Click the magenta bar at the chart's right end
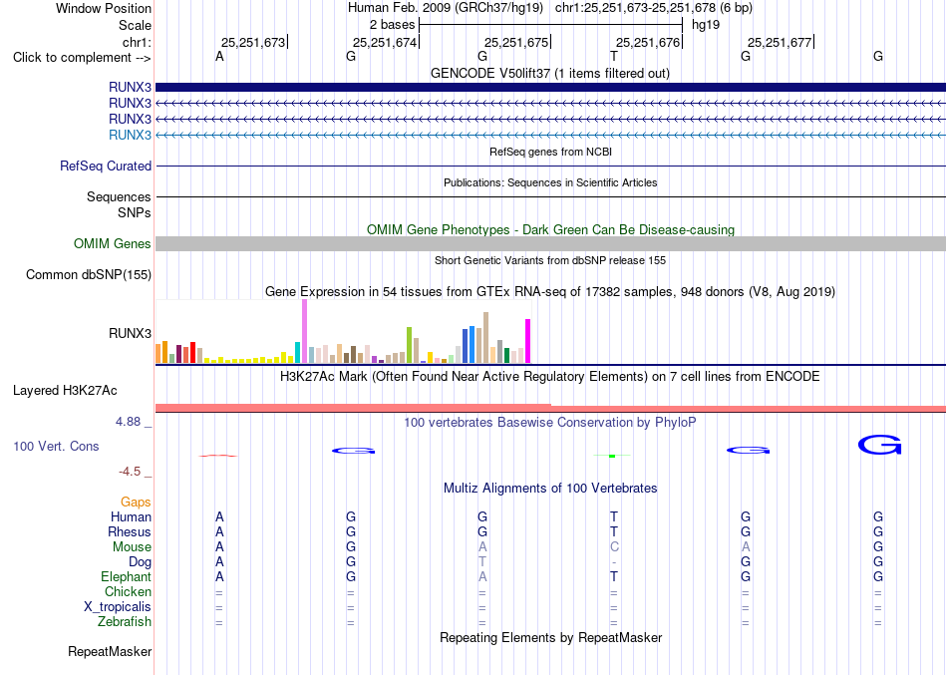Viewport: 947px width, 675px height. point(528,341)
